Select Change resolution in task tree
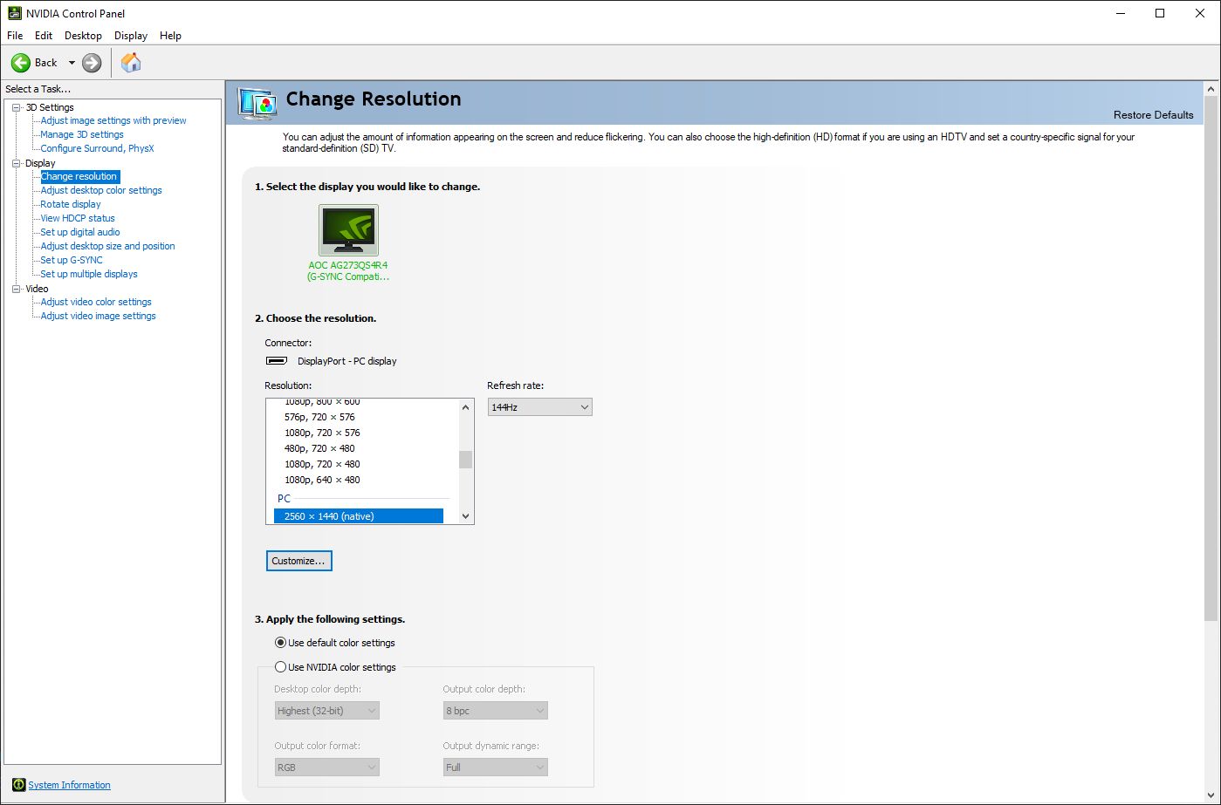The width and height of the screenshot is (1221, 805). point(79,176)
